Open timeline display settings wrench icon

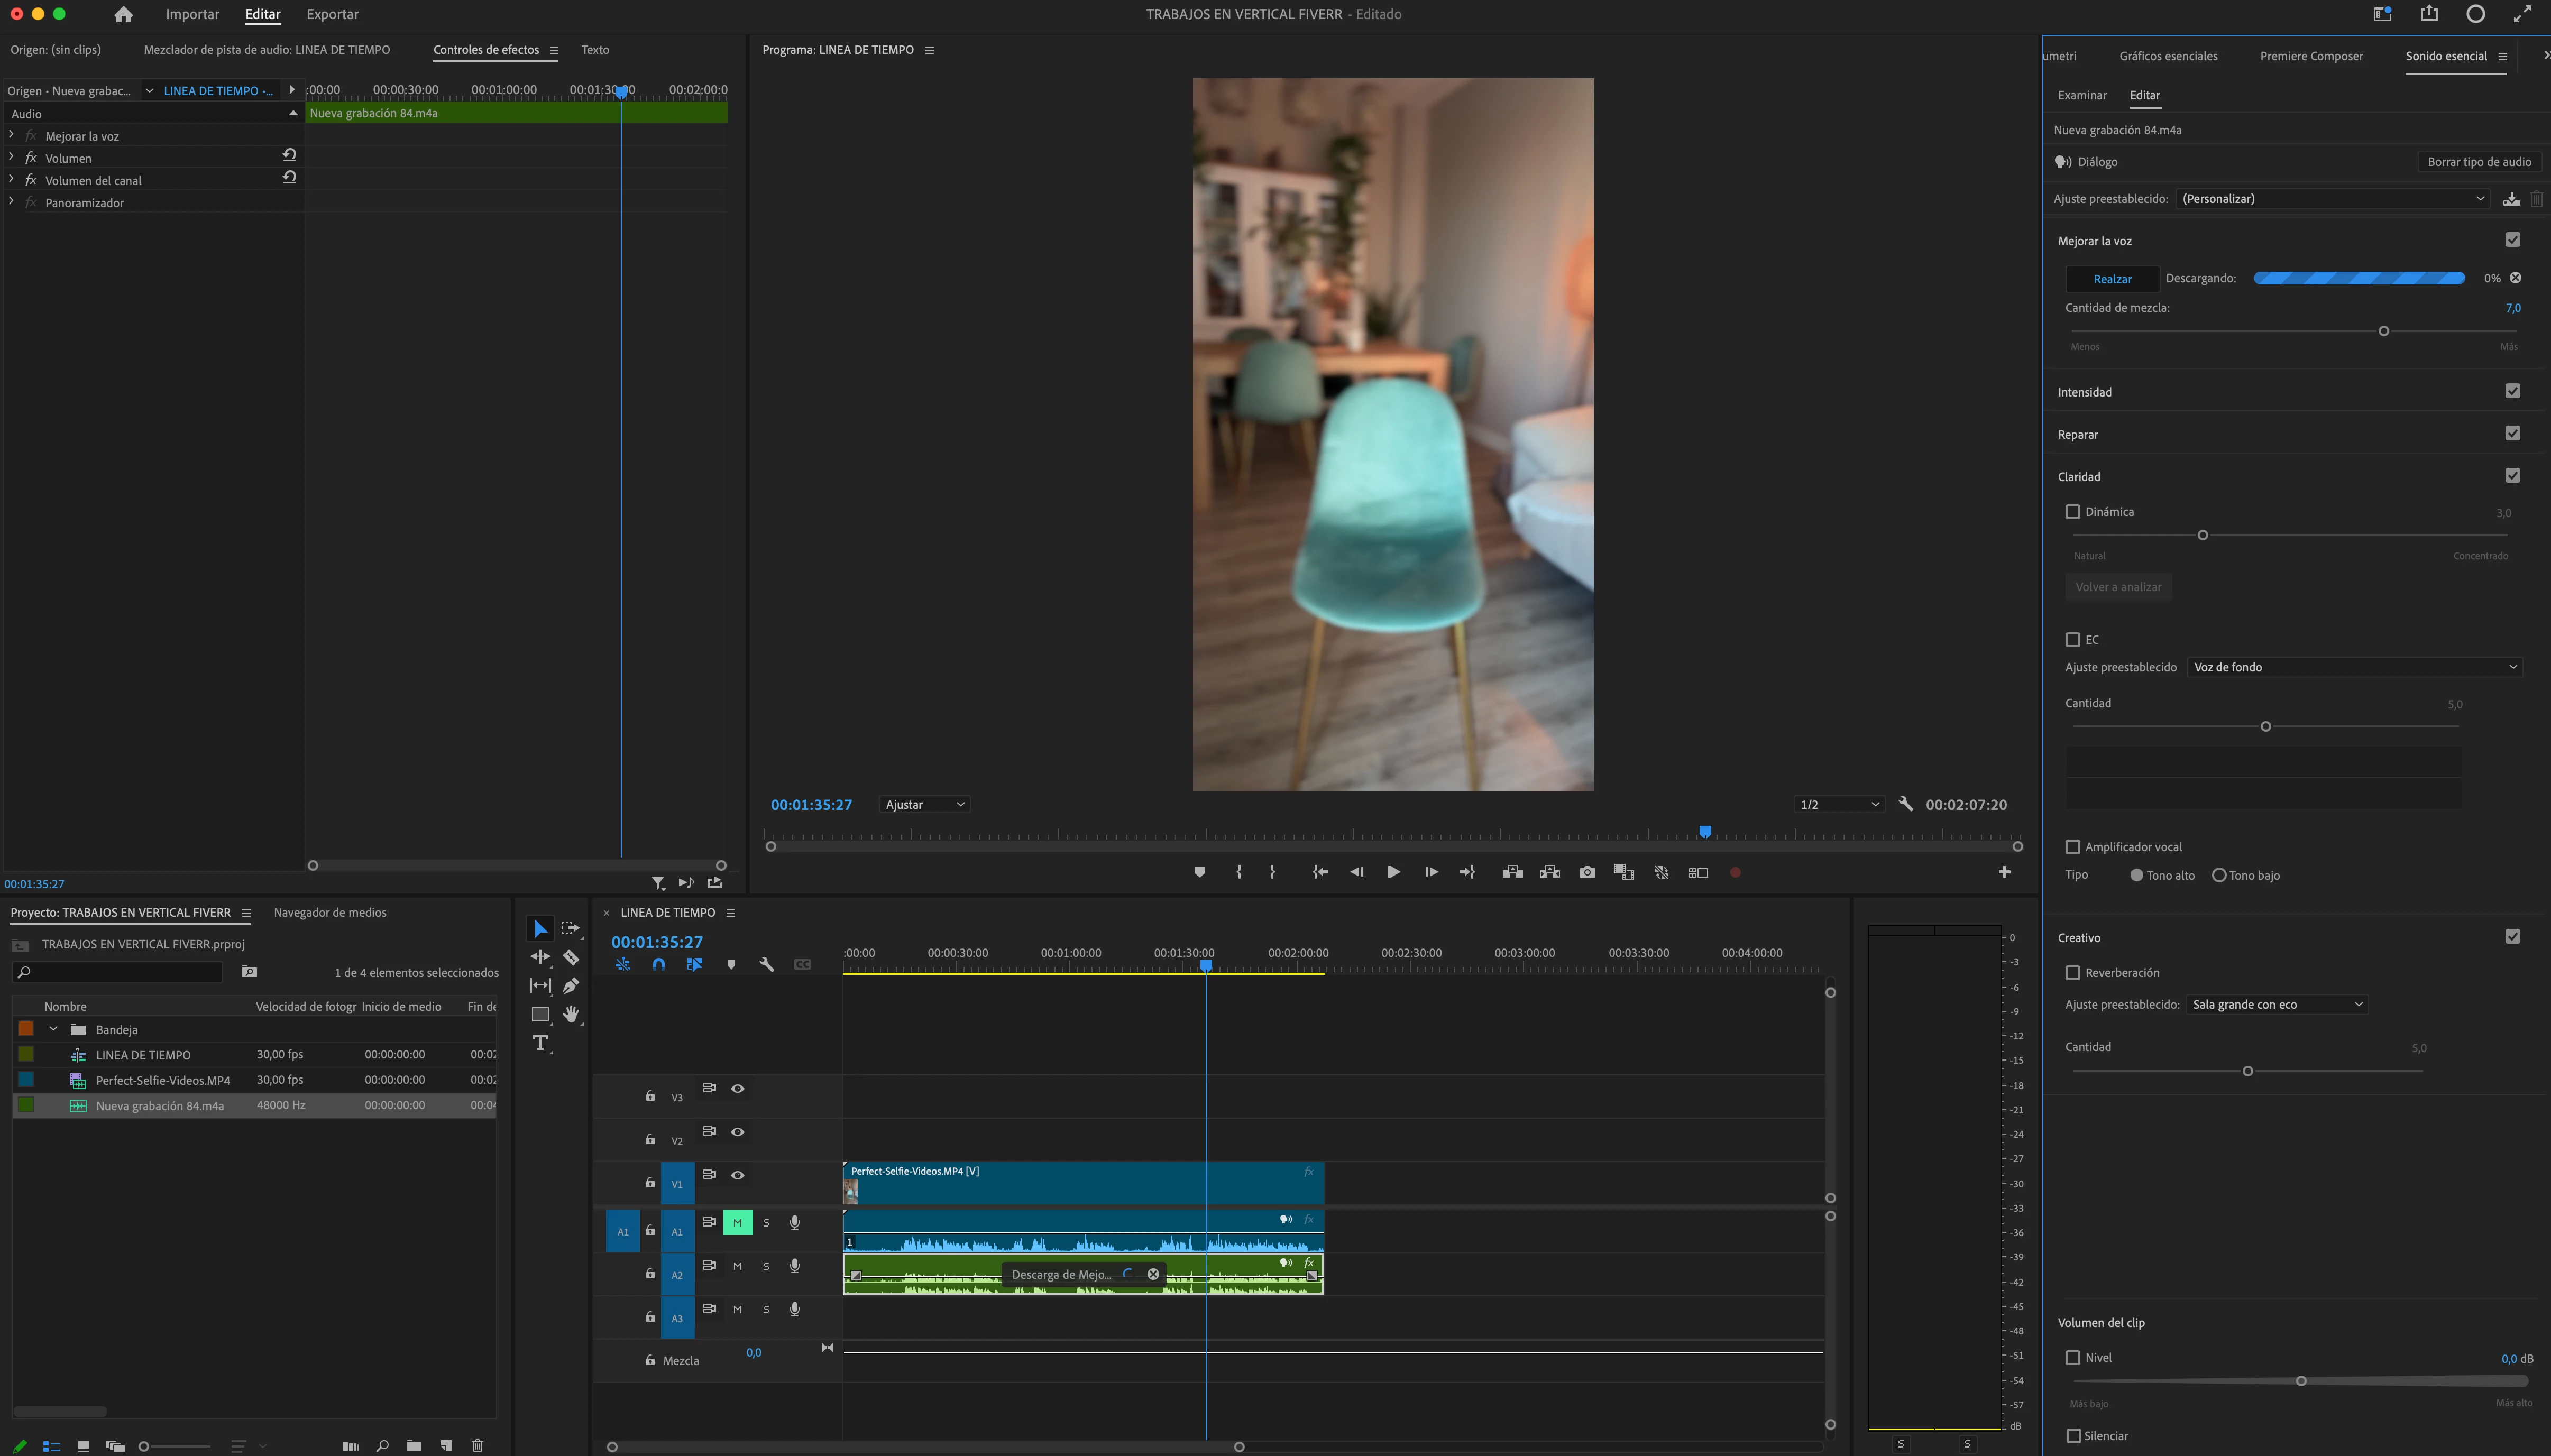766,964
